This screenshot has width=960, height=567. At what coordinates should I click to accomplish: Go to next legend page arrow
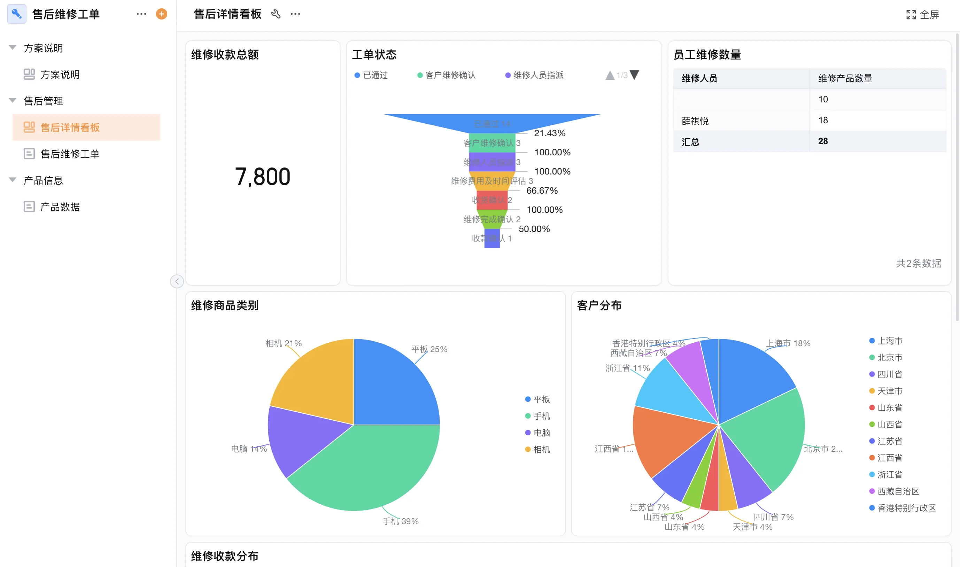click(x=635, y=75)
